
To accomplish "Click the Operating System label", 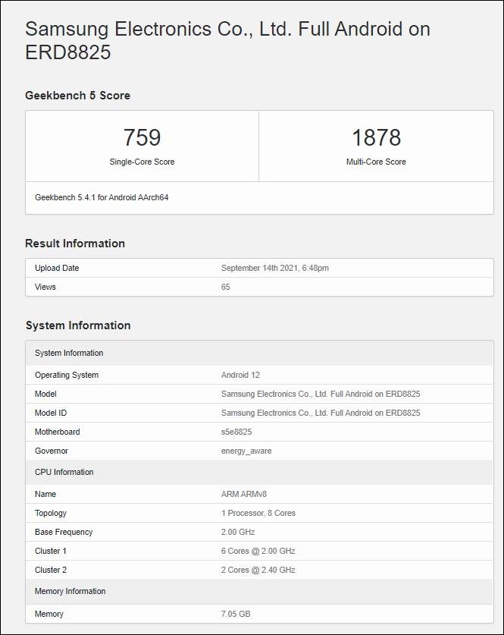I will (x=67, y=375).
